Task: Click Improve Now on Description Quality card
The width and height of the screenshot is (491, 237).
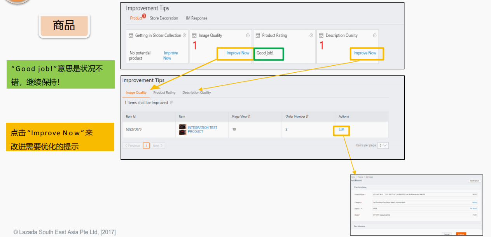Action: click(x=365, y=53)
